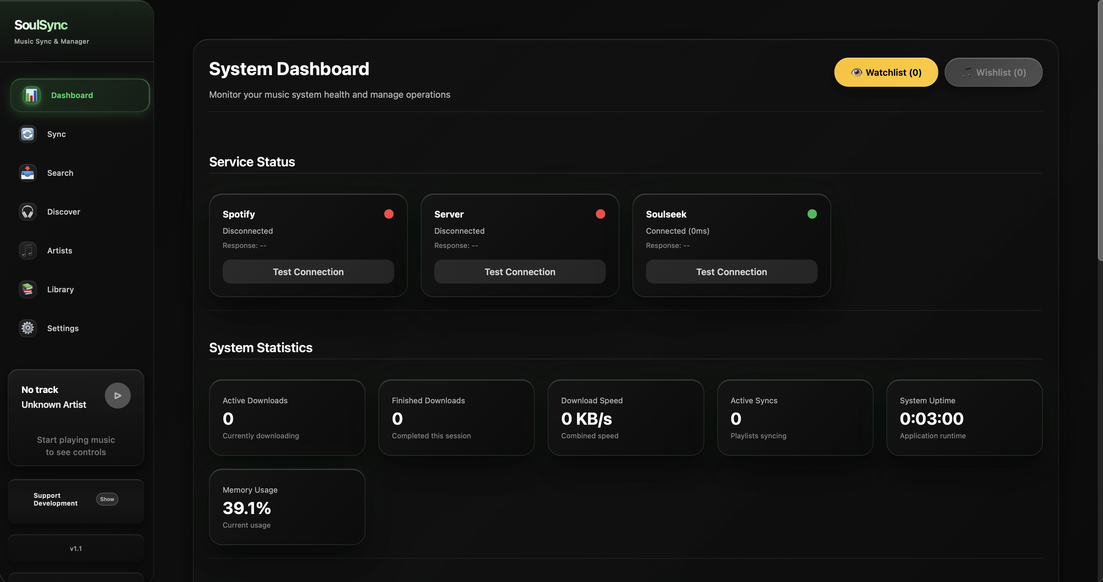This screenshot has height=582, width=1103.
Task: Test the Server connection
Action: click(519, 272)
